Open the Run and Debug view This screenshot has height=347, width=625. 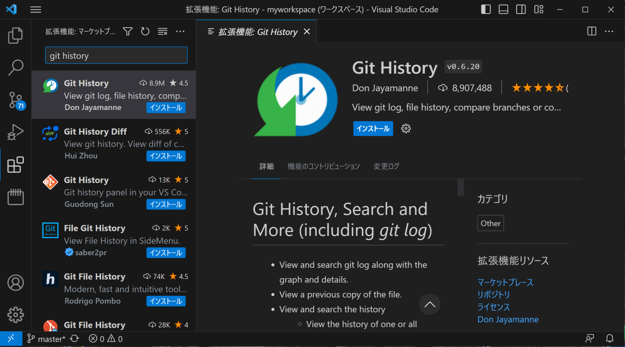[15, 132]
